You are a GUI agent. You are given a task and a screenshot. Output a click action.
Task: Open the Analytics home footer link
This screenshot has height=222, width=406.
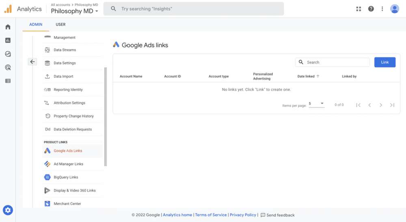pyautogui.click(x=177, y=215)
